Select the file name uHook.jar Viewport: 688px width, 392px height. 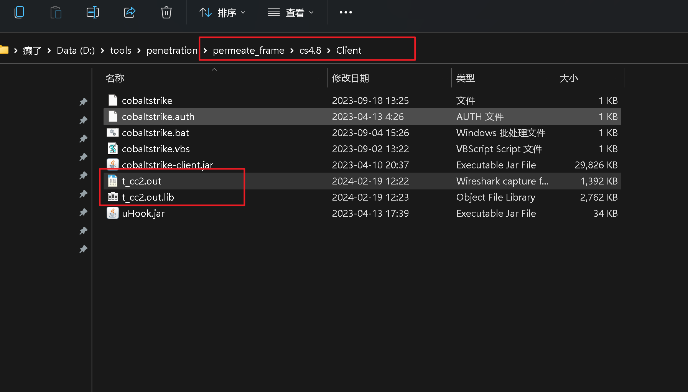pyautogui.click(x=143, y=213)
